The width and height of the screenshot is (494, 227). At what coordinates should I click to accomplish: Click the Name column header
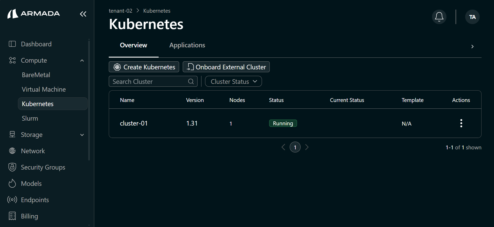(127, 100)
